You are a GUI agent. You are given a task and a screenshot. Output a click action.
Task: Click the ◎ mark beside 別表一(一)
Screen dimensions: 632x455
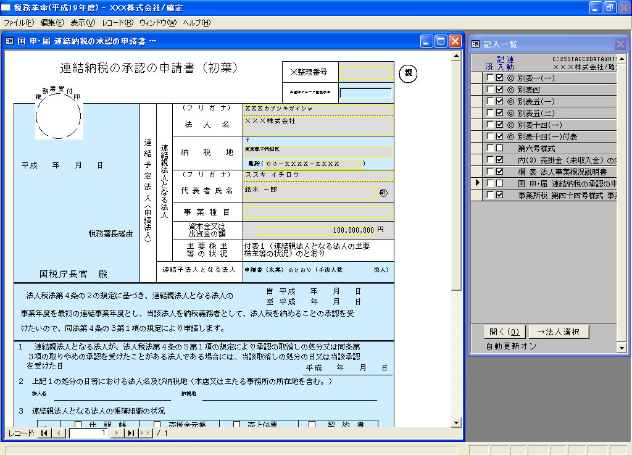[x=510, y=78]
